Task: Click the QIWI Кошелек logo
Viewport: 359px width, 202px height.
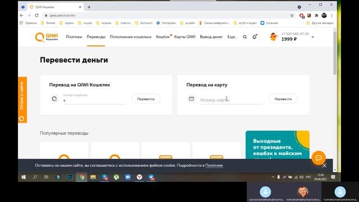Action: (47, 37)
